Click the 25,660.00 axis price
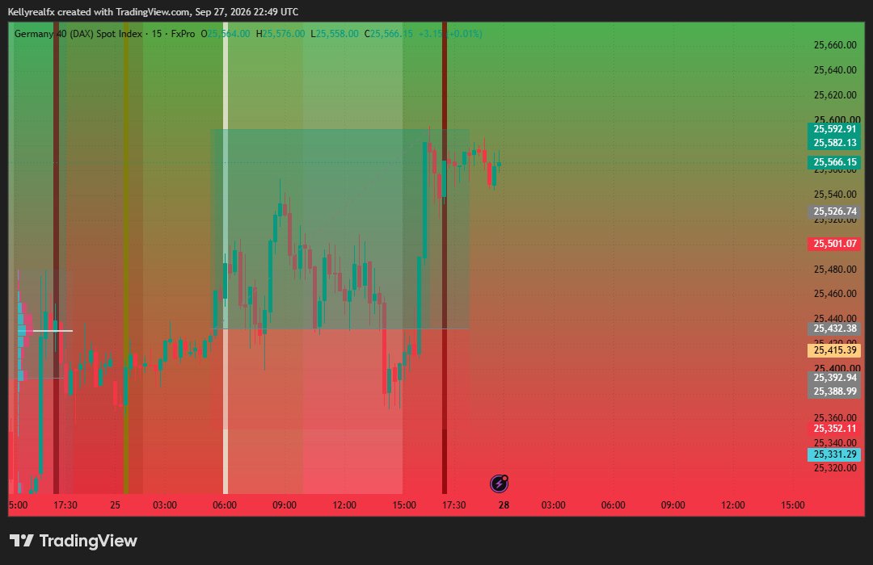 click(834, 45)
